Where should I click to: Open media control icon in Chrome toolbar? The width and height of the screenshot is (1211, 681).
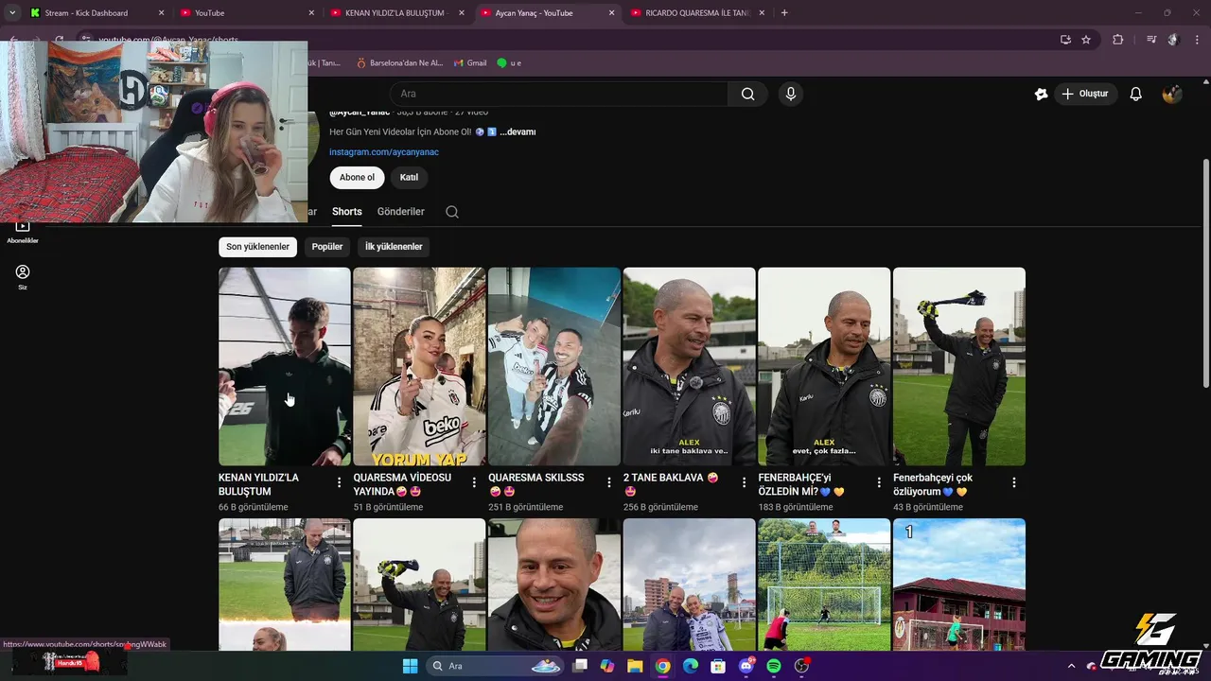click(1150, 40)
